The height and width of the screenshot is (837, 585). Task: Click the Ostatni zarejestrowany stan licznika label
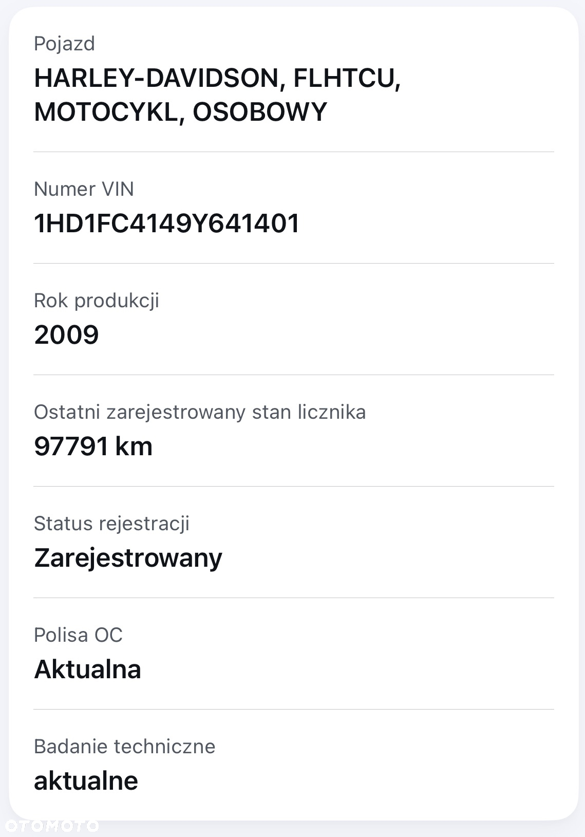[200, 413]
